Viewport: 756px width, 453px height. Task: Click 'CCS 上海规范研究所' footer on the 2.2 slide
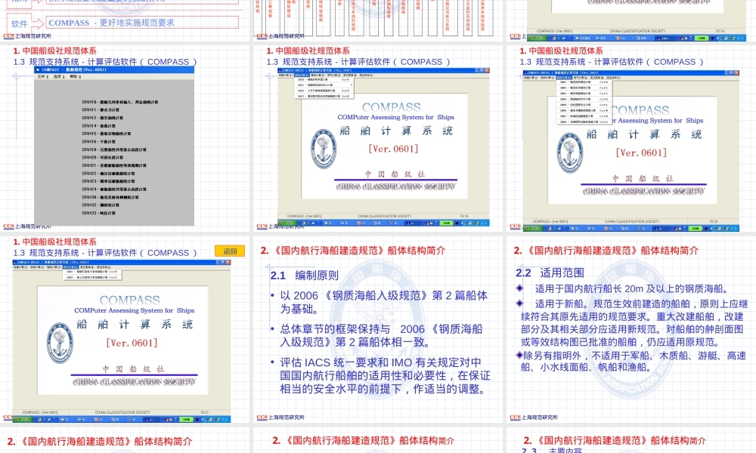[534, 418]
